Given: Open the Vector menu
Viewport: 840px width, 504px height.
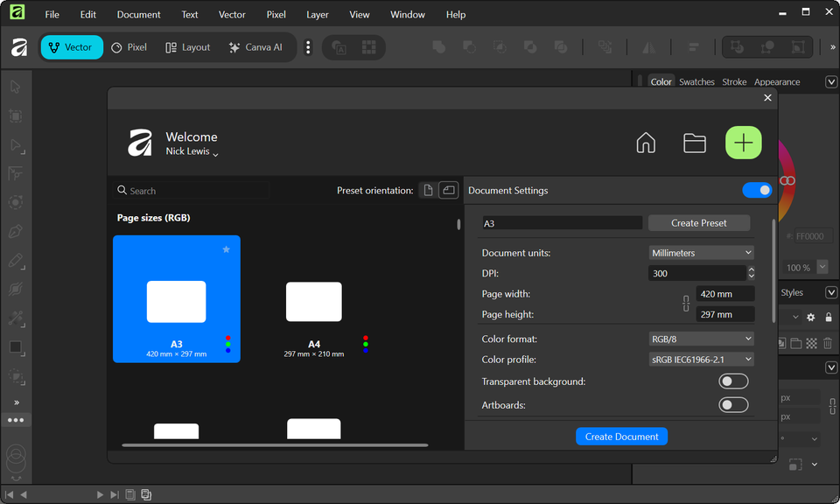Looking at the screenshot, I should coord(232,15).
